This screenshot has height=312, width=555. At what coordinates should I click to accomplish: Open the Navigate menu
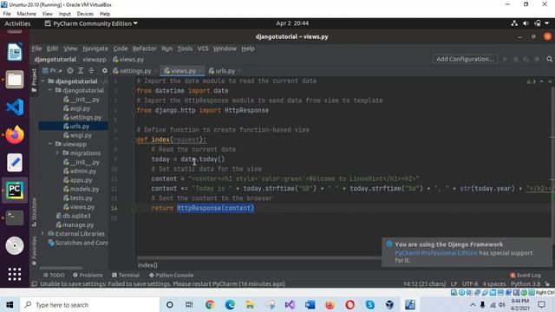95,49
